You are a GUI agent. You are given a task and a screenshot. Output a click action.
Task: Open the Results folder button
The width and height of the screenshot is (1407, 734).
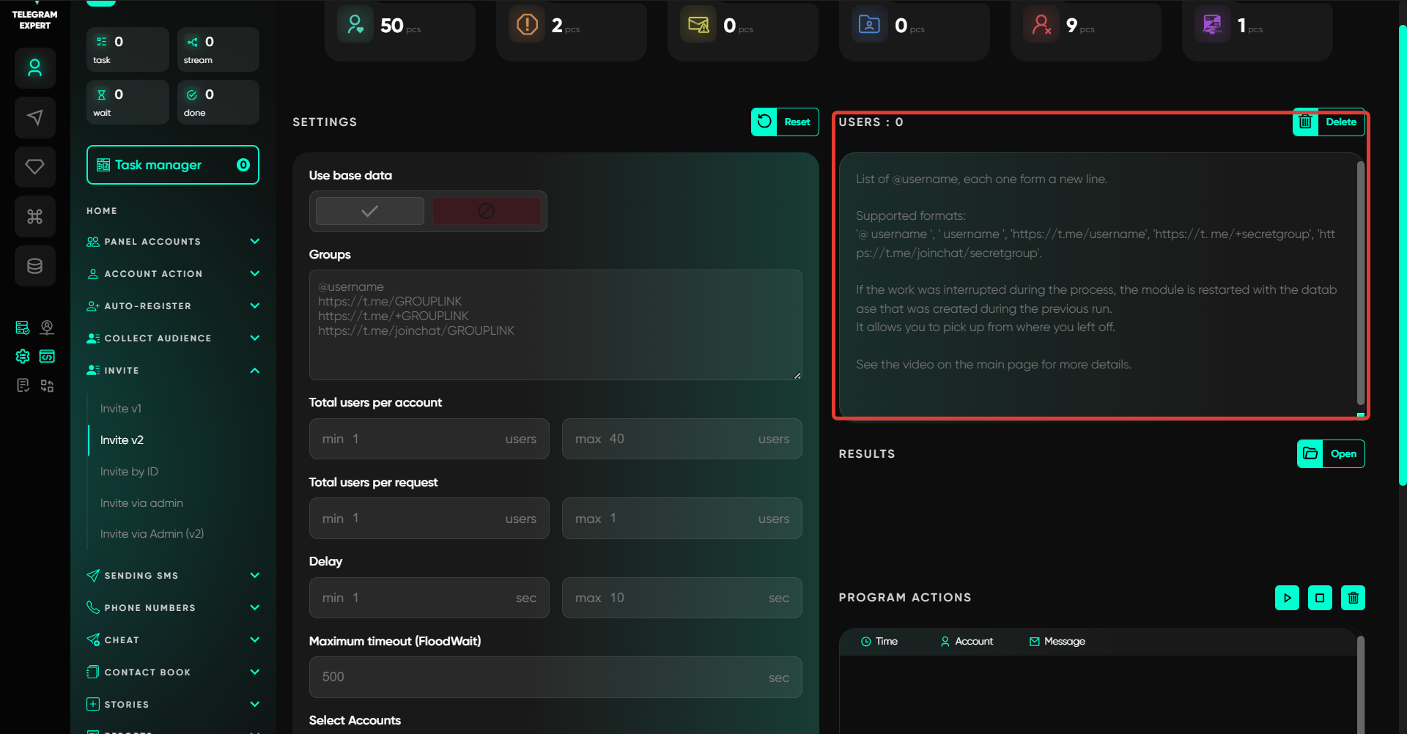[1331, 454]
